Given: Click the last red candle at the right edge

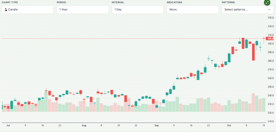Looking at the screenshot, I should (x=264, y=39).
